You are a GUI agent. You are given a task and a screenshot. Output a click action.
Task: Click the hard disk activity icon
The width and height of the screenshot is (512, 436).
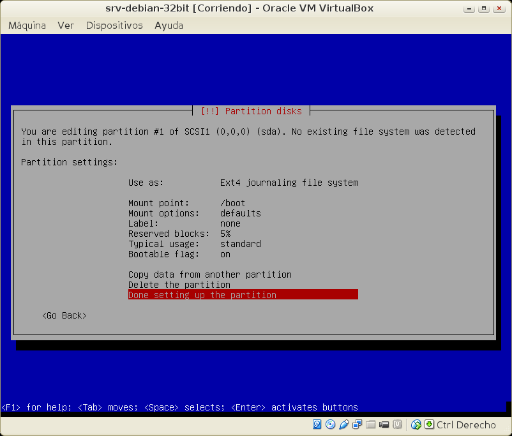[x=317, y=425]
